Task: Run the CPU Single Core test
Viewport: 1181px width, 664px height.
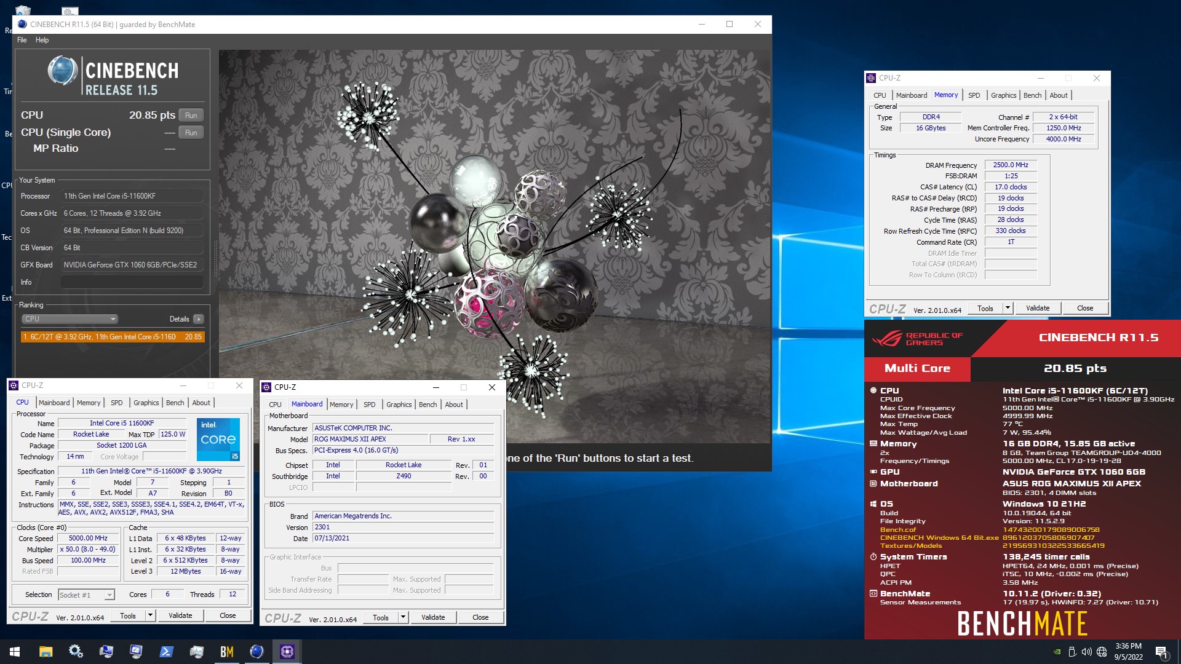Action: point(191,133)
